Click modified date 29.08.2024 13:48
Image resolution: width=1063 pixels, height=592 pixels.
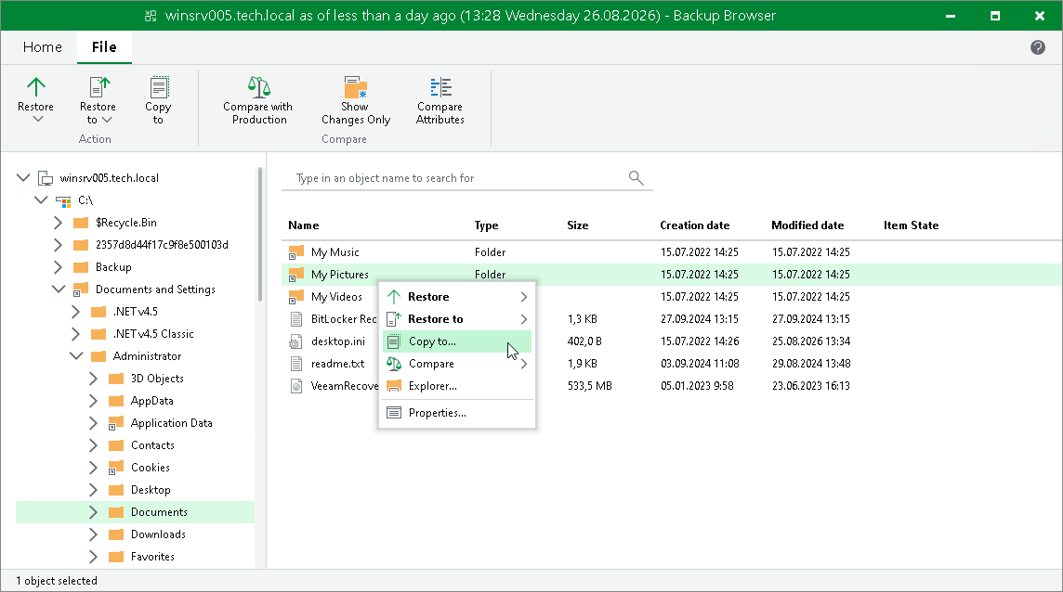[811, 364]
